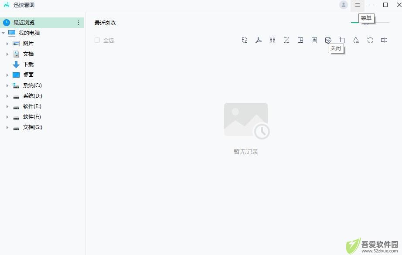Expand the 软件(F:) drive arrow

click(7, 117)
